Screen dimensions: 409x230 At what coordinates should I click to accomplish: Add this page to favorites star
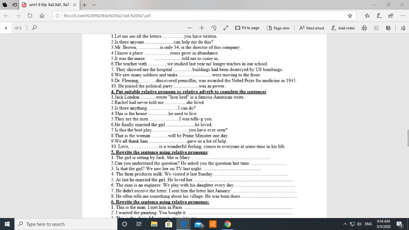tap(350, 16)
